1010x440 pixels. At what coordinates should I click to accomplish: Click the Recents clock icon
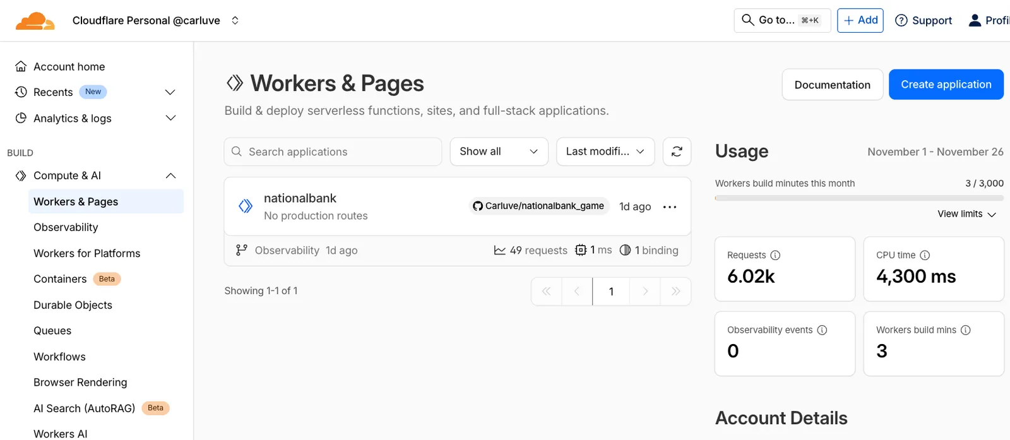click(21, 92)
